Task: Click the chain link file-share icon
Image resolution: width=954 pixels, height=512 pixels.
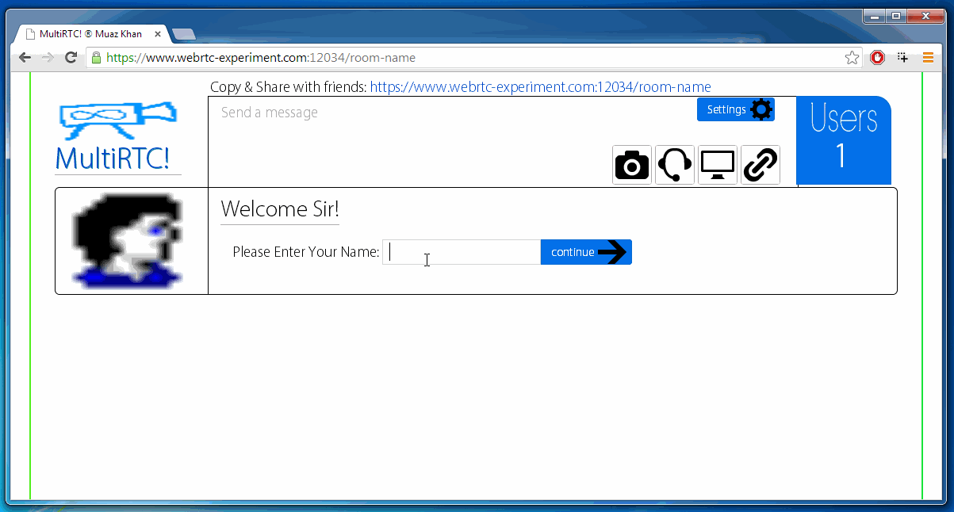Action: (761, 165)
